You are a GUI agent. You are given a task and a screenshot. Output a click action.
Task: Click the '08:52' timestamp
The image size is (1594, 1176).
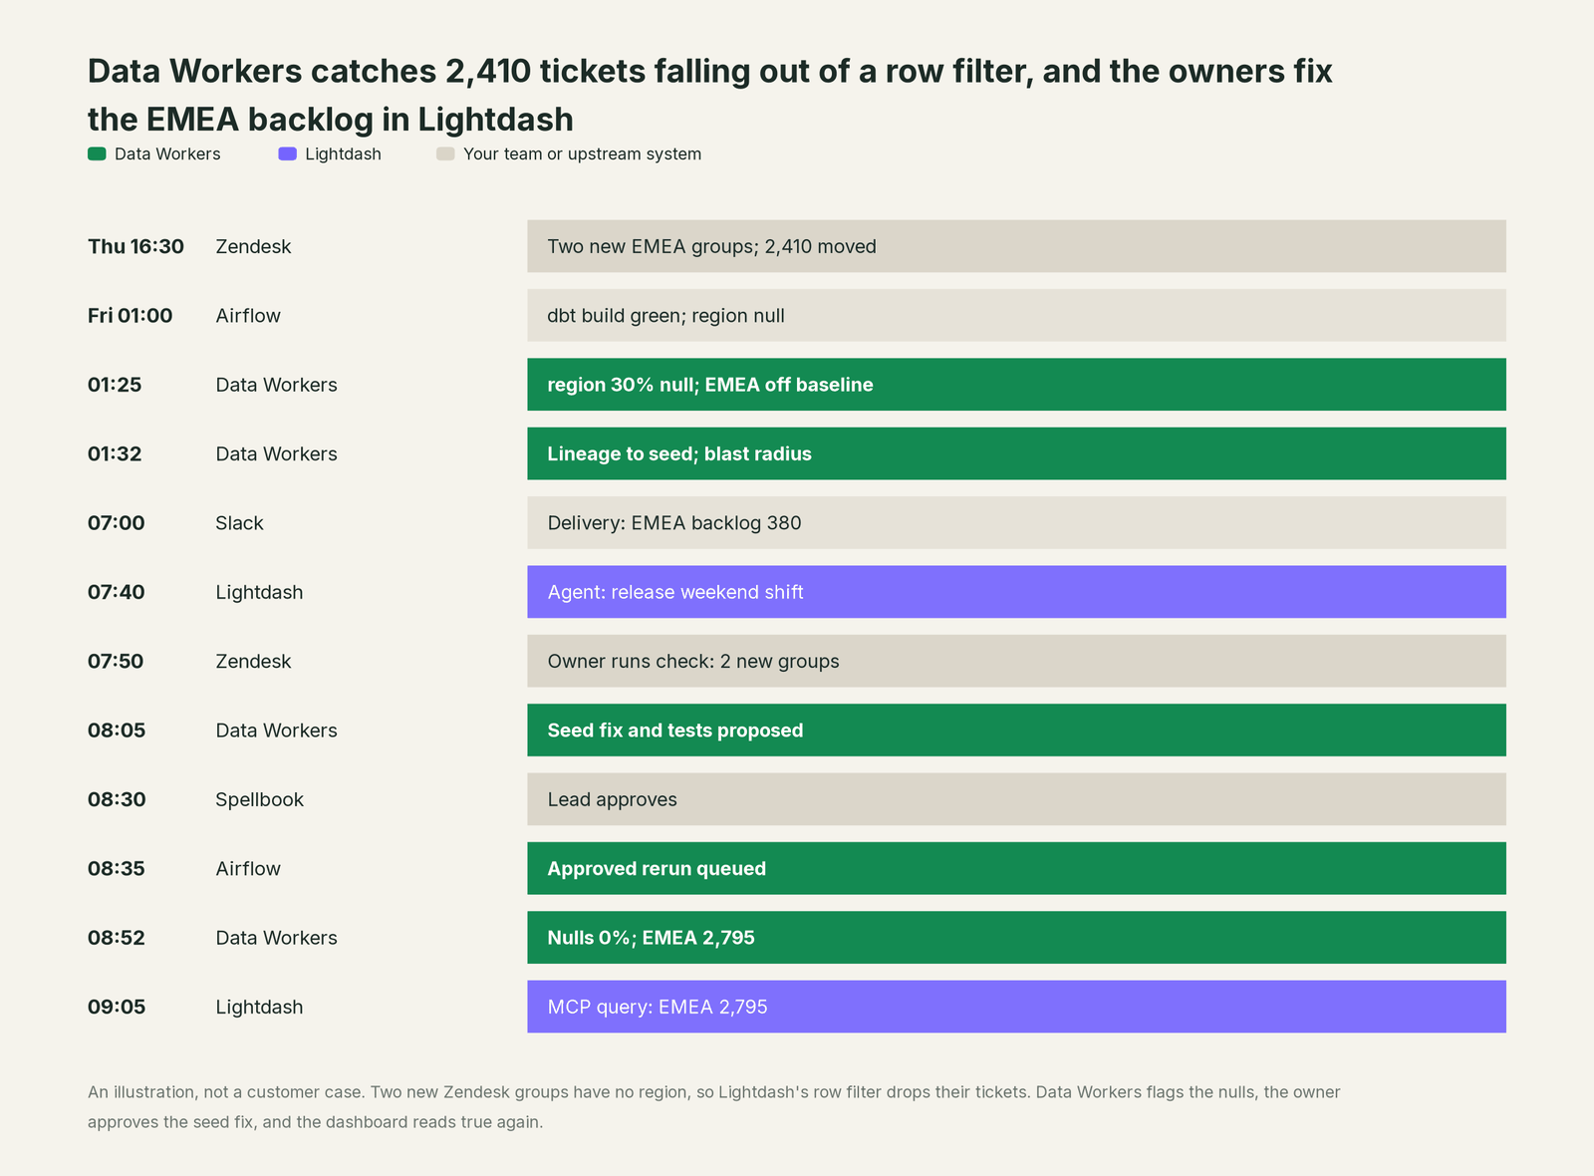click(x=117, y=937)
